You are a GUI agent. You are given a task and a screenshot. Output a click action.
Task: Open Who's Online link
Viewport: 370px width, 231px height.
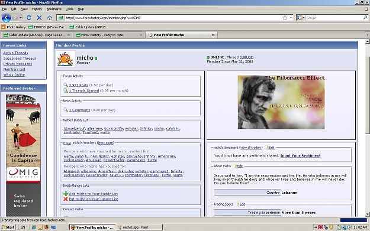[x=14, y=74]
